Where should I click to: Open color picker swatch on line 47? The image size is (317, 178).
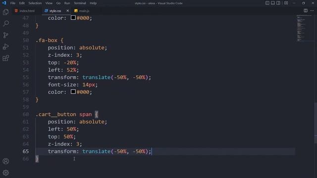coord(73,18)
